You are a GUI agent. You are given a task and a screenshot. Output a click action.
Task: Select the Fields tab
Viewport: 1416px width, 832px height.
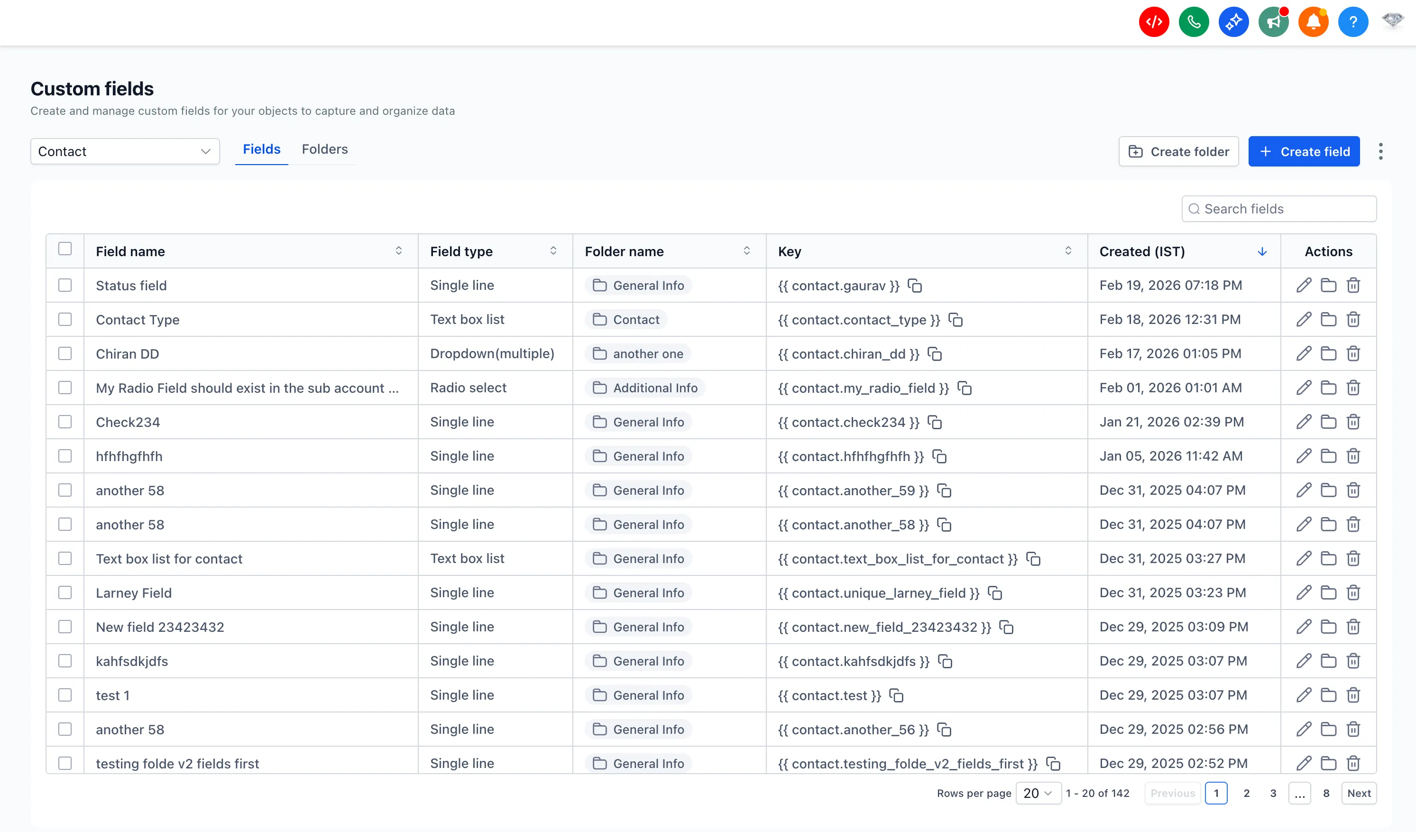click(261, 149)
